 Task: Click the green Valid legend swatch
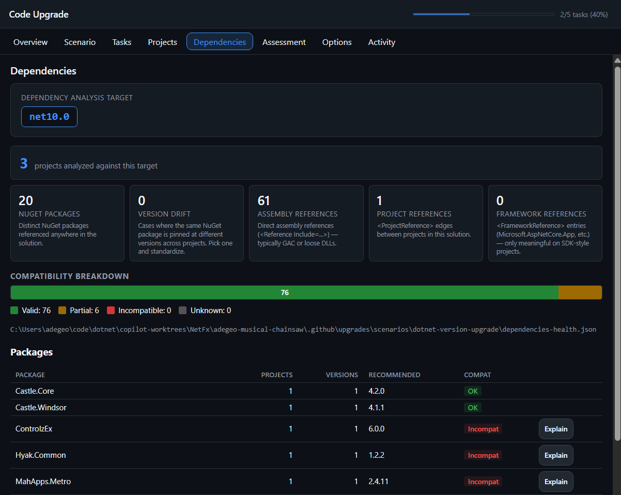[x=14, y=311]
